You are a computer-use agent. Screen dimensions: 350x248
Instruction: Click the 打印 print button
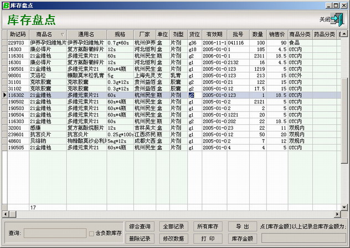(x=208, y=239)
